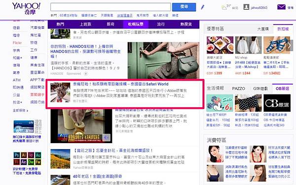Image resolution: width=296 pixels, height=185 pixels.
Task: Open the 【賞花之旅】 article headline
Action: pyautogui.click(x=113, y=151)
